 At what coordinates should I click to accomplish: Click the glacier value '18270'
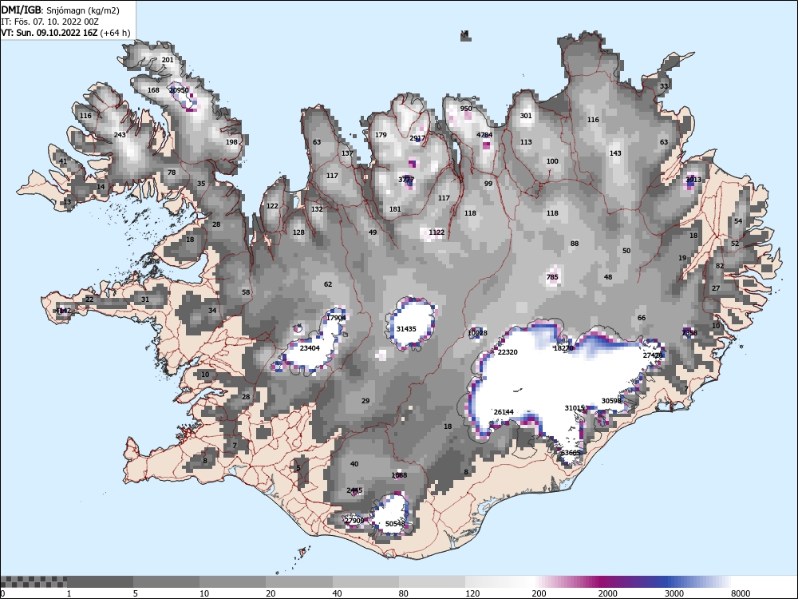(x=563, y=348)
